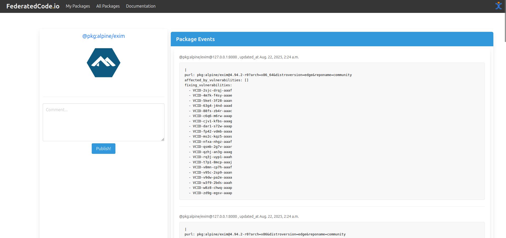Viewport: 506px width, 238px height.
Task: Click the Alpine hexagon logo image
Action: pos(104,63)
